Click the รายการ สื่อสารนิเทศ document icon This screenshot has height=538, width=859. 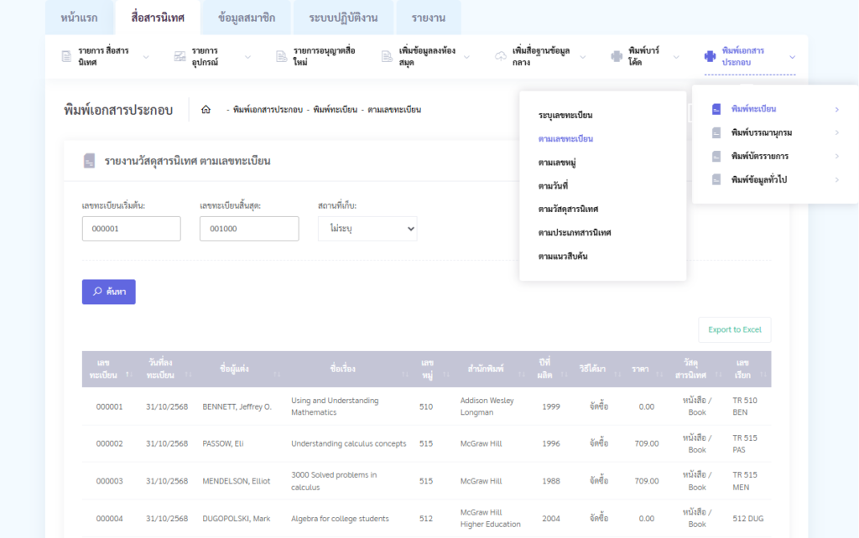click(66, 56)
